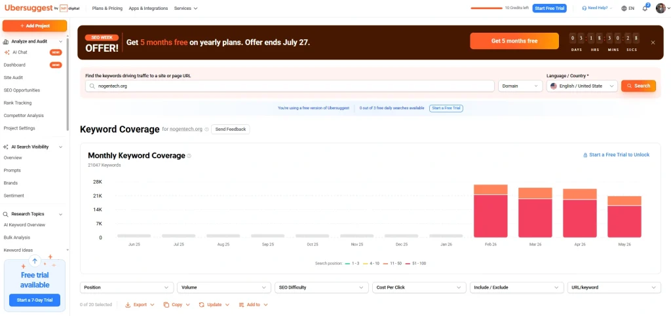Toggle the 51 - 100 search position legend
Viewport: 671px width, 316px height.
415,264
